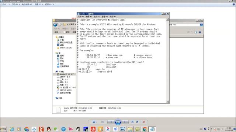The height and width of the screenshot is (132, 236).
Task: Click the blue question-mark tray icon
Action: tap(205, 129)
